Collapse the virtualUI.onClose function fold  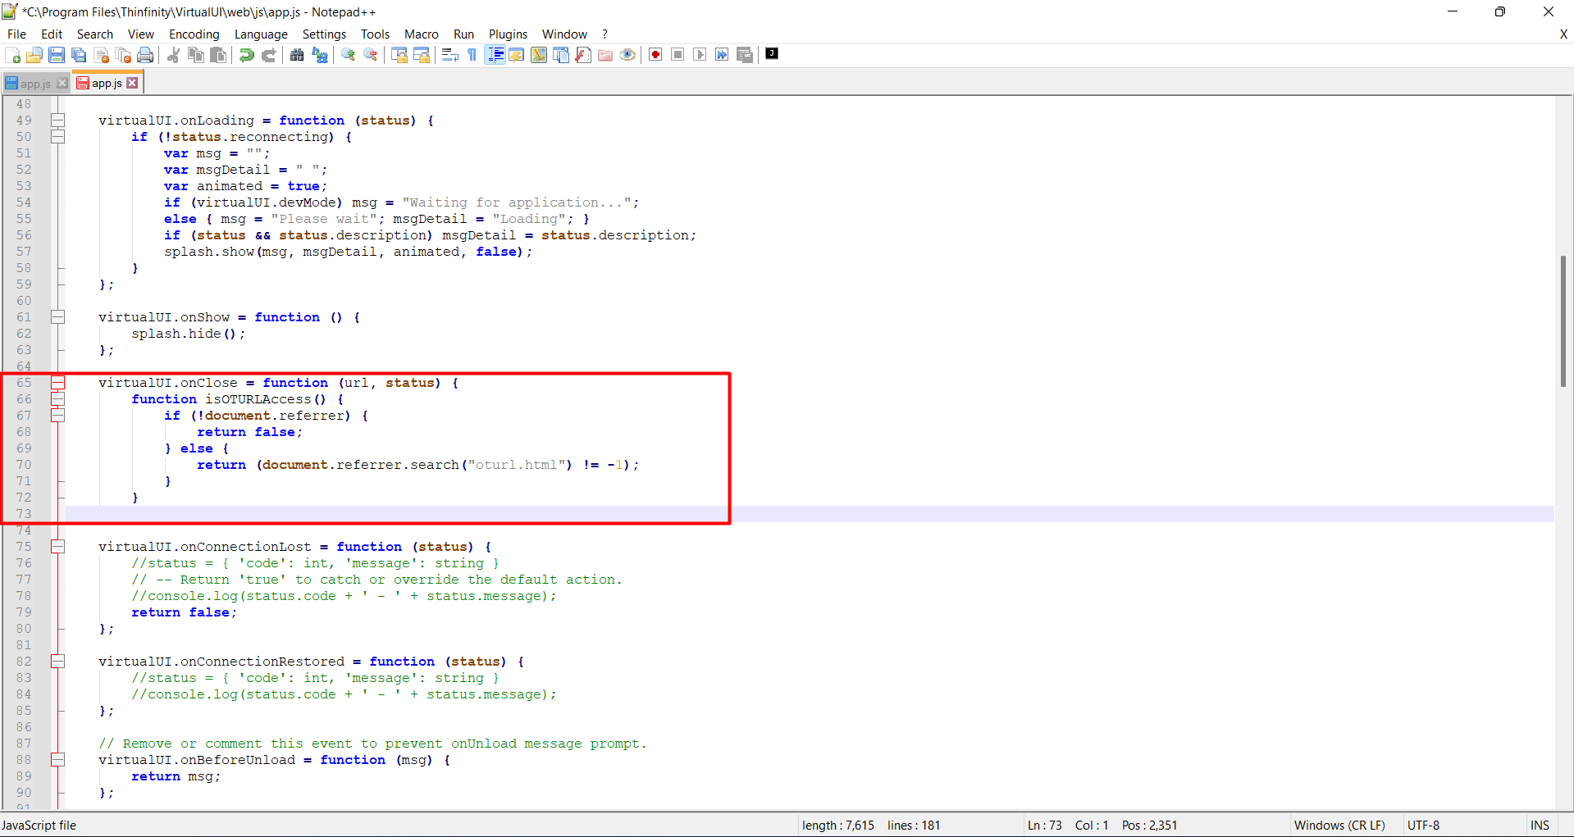pos(58,383)
